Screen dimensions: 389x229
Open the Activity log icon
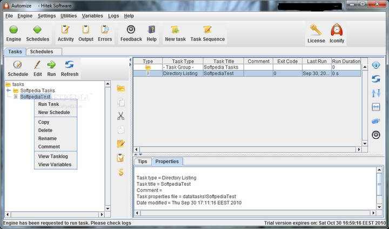pos(65,30)
